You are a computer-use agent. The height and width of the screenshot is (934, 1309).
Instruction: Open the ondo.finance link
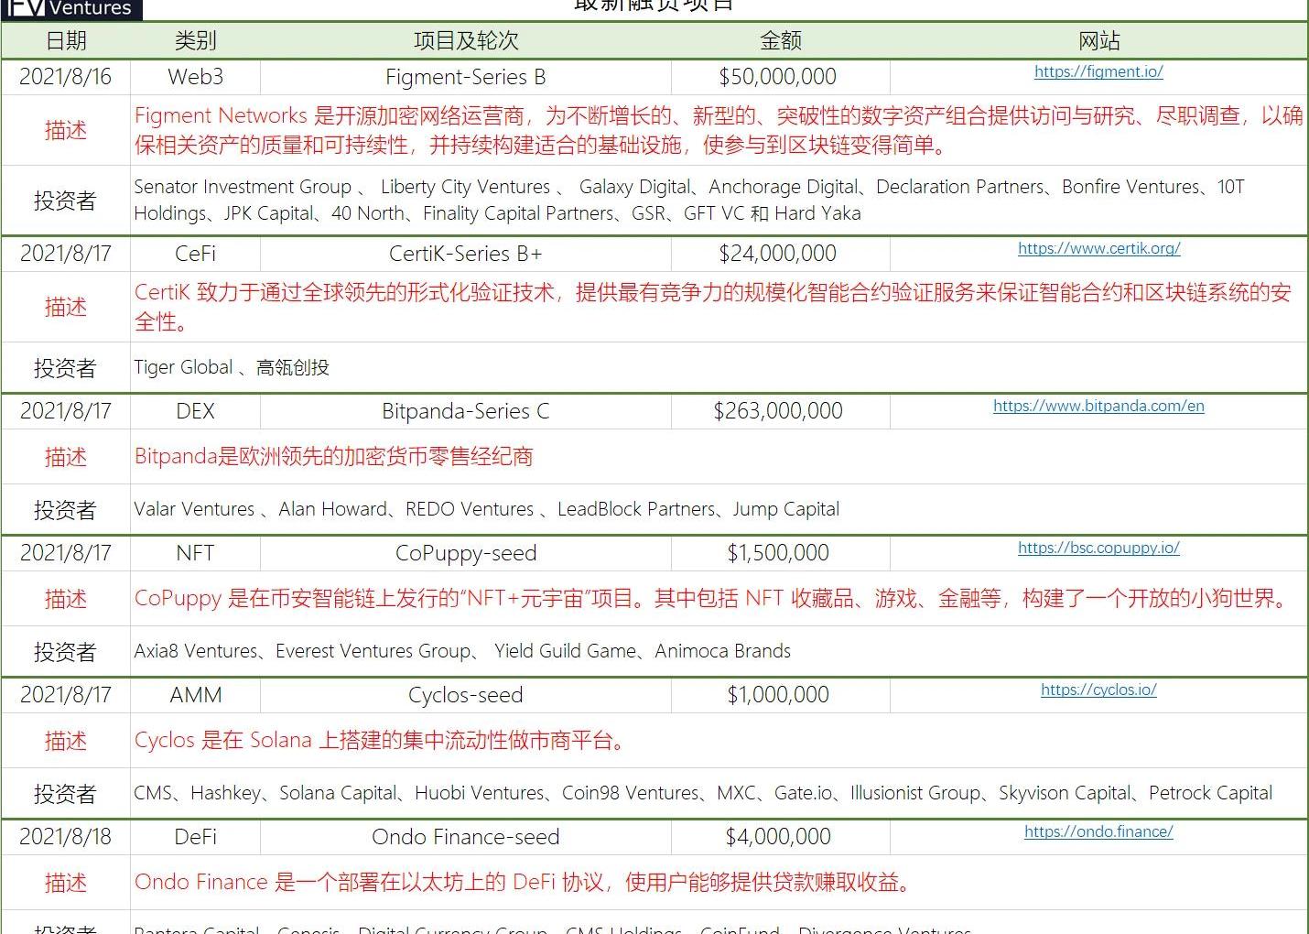pos(1098,831)
